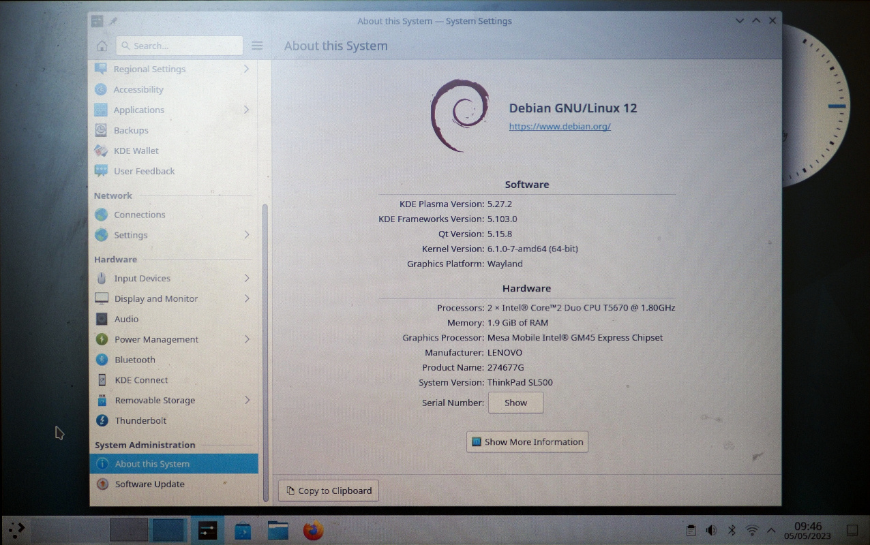The width and height of the screenshot is (870, 545).
Task: Open Thunderbolt settings
Action: click(174, 420)
